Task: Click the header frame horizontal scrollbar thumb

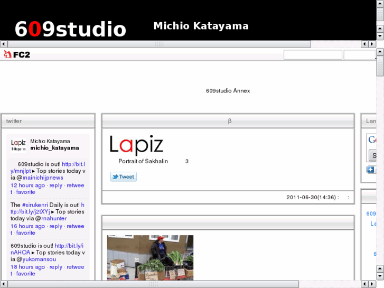Action: [159, 44]
